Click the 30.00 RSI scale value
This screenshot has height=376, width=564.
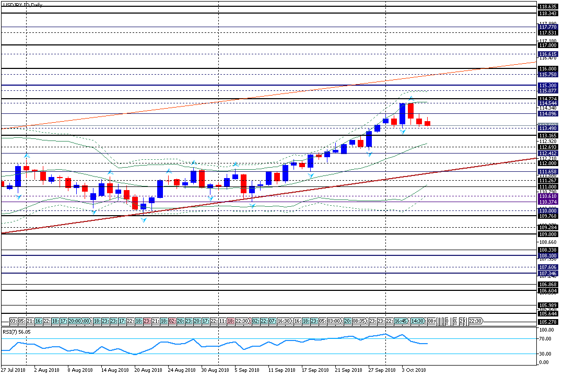click(x=545, y=354)
